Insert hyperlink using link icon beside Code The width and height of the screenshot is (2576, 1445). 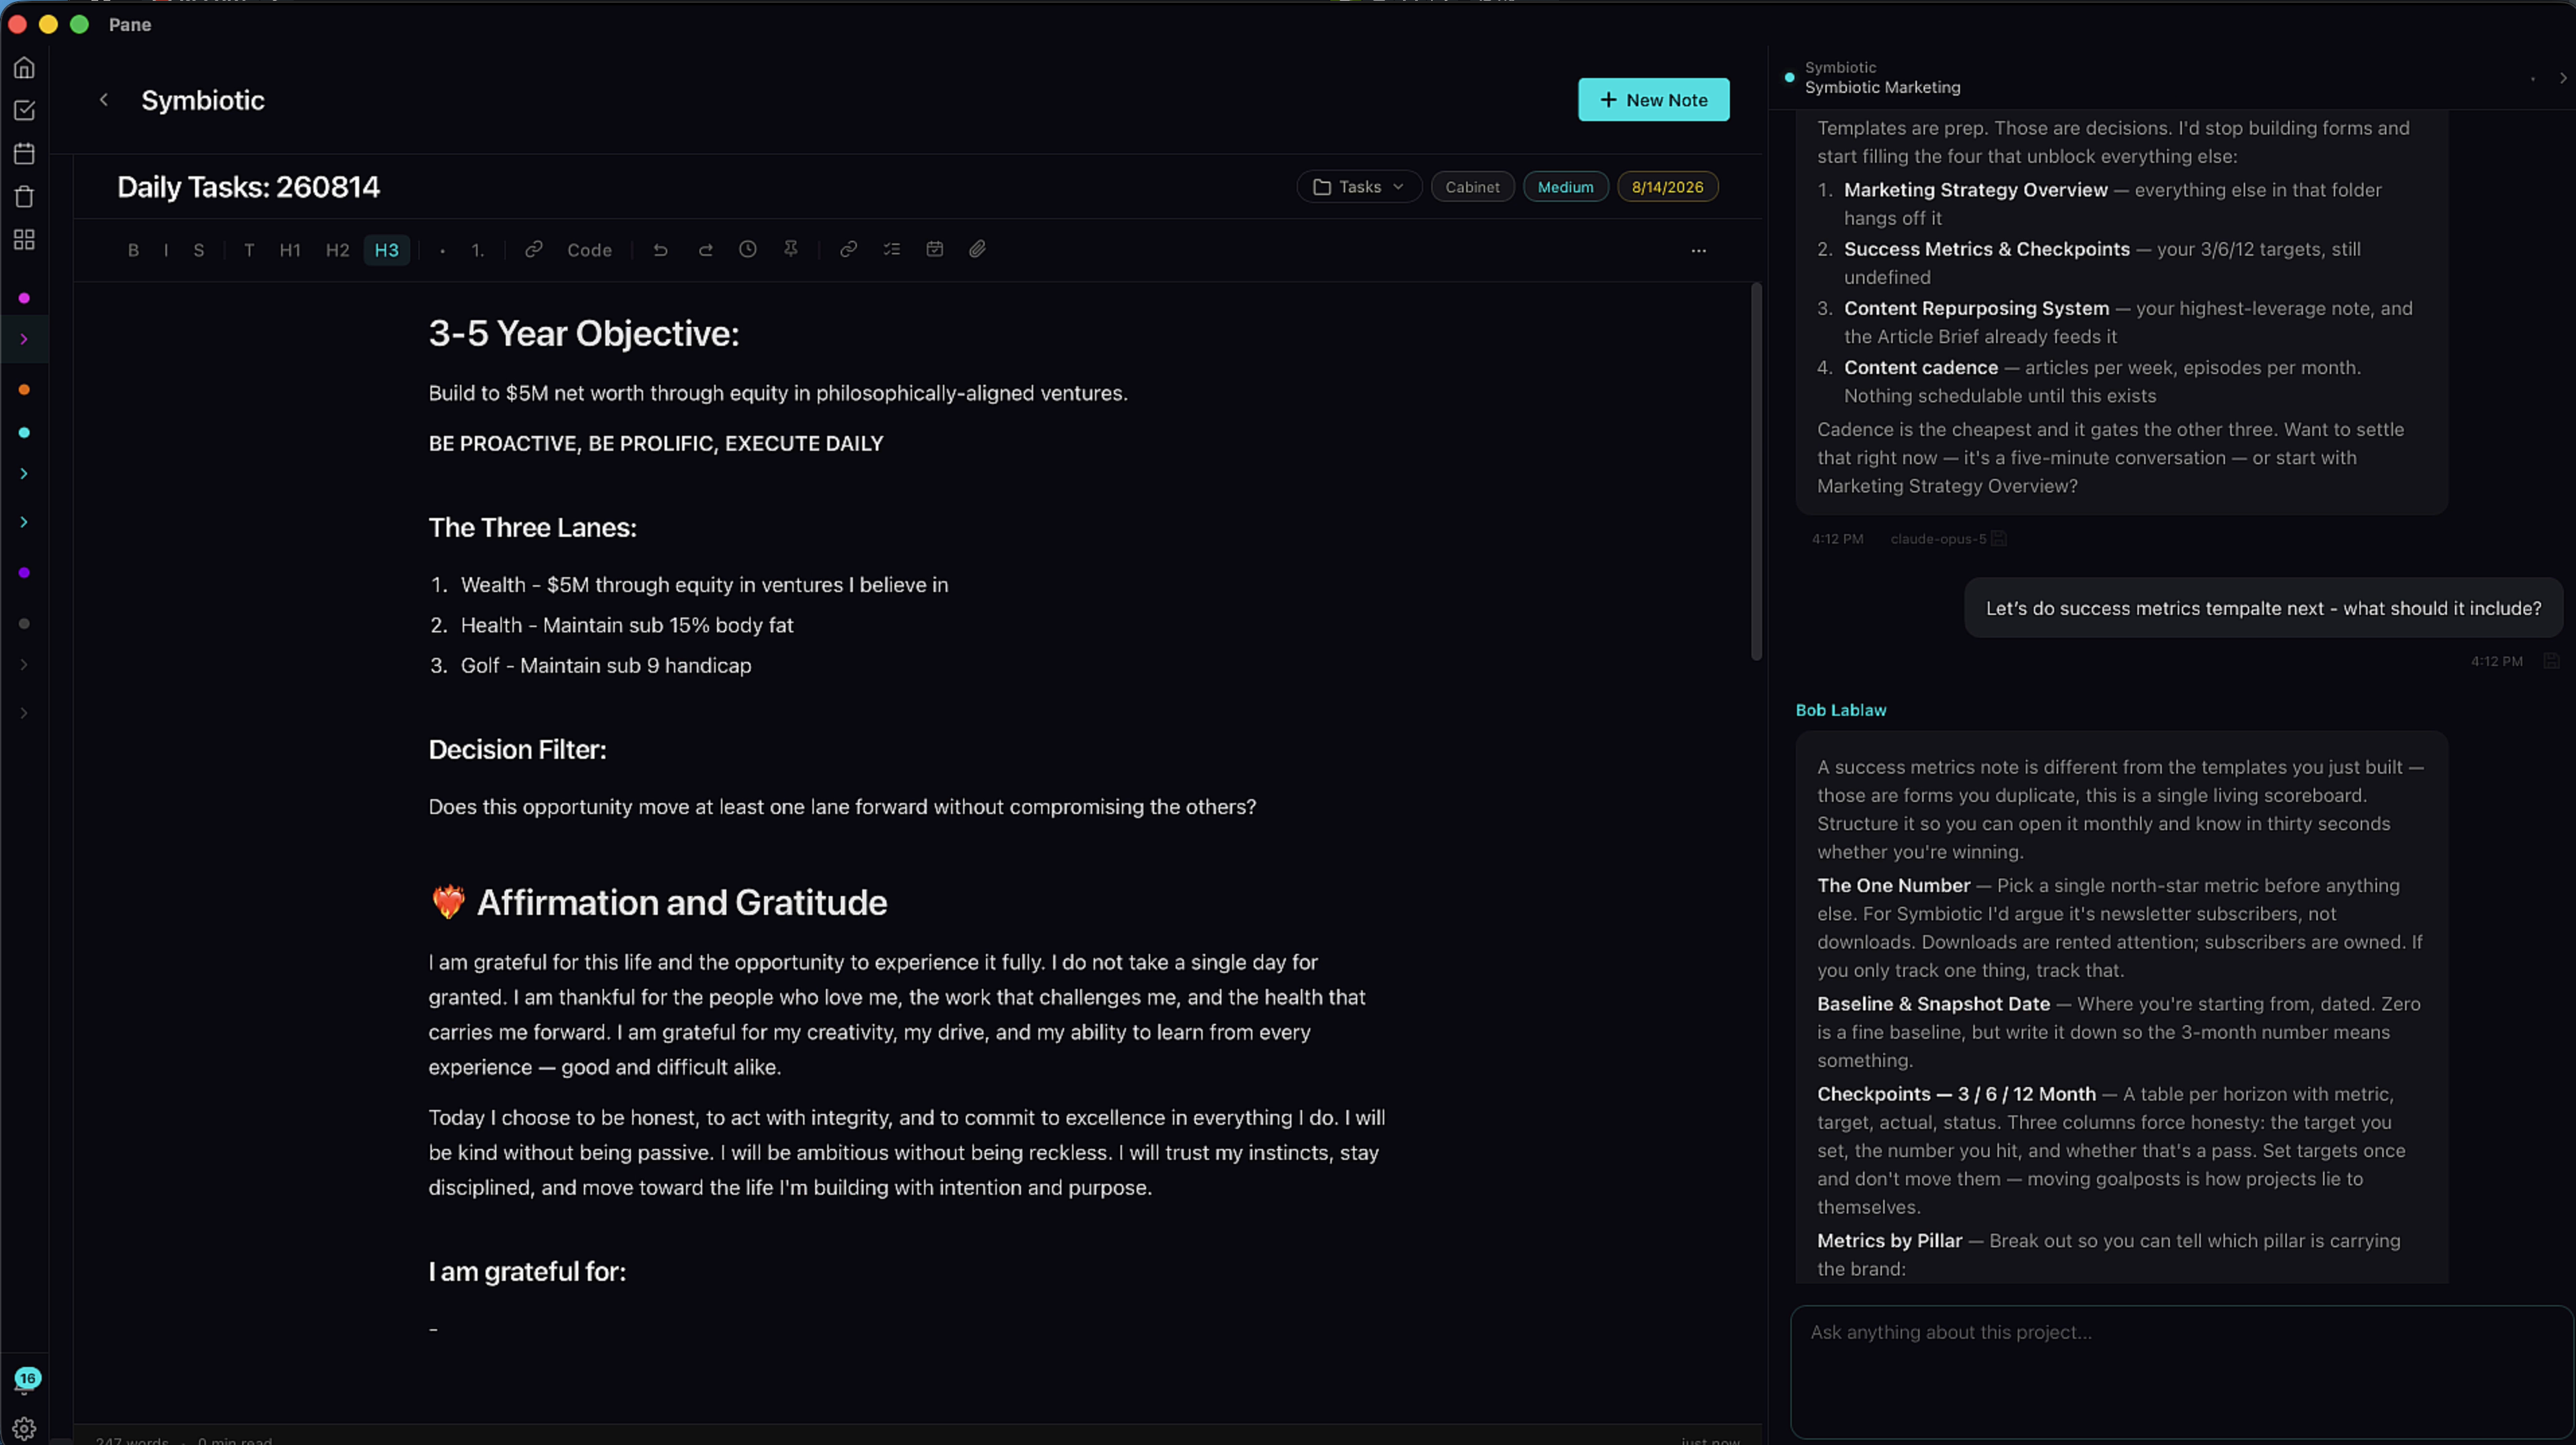pyautogui.click(x=534, y=249)
